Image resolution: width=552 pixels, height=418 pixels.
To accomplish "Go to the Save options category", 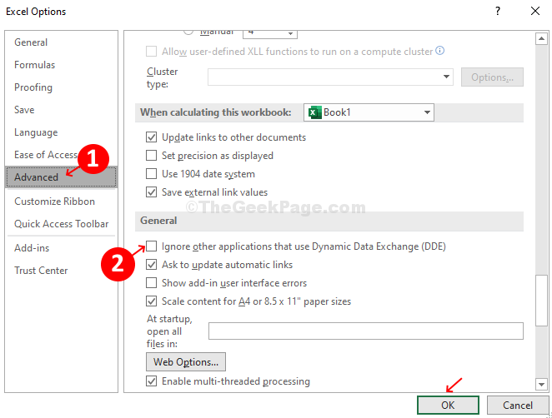I will [x=24, y=110].
